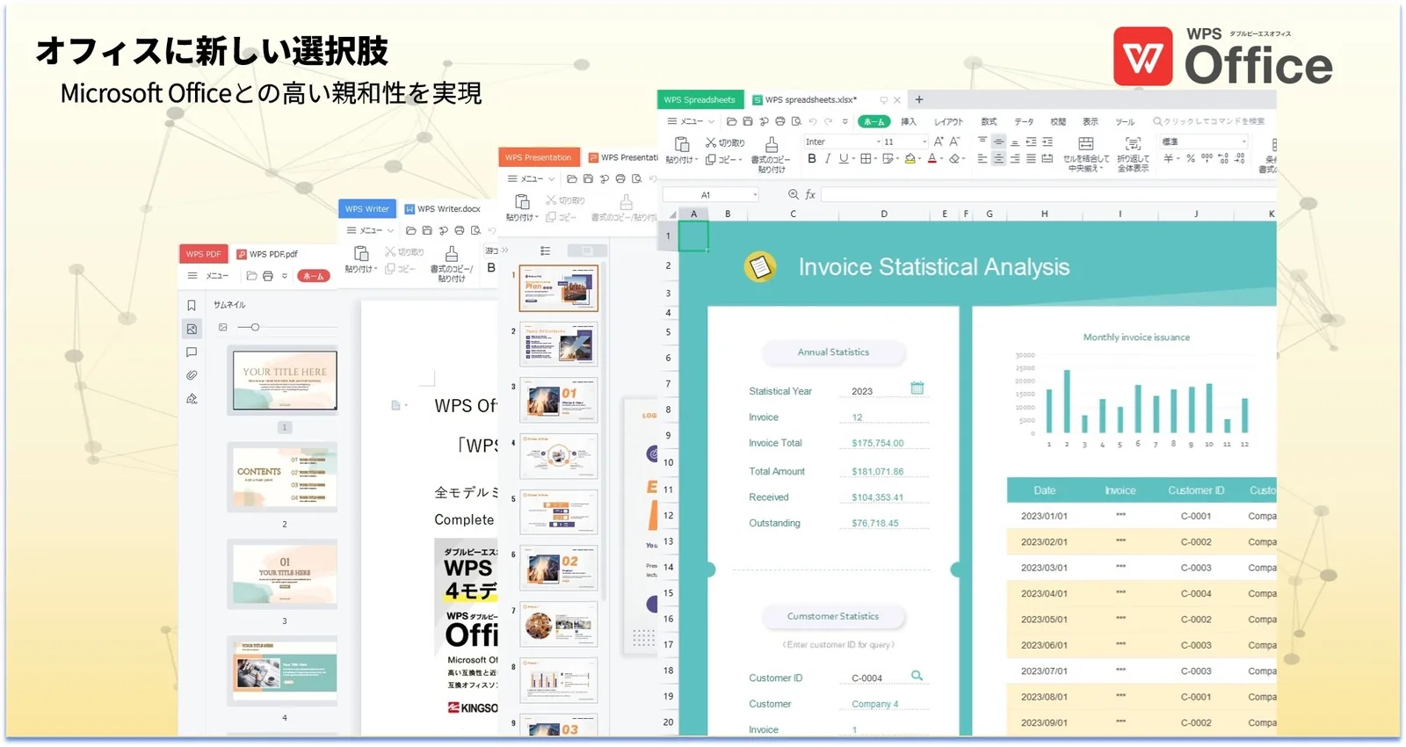1406x747 pixels.
Task: Click the Undo arrow in Spreadsheets toolbar
Action: [813, 121]
